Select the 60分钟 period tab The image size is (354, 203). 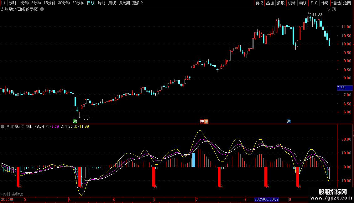click(78, 3)
